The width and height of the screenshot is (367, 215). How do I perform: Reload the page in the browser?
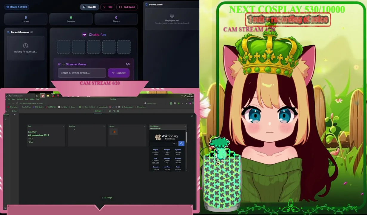[17, 103]
